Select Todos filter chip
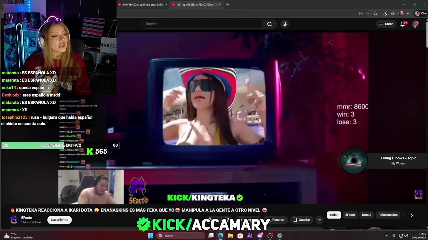Screen dimensions: 428x240 point(334,215)
